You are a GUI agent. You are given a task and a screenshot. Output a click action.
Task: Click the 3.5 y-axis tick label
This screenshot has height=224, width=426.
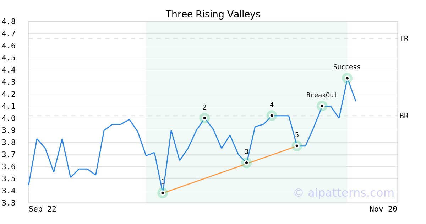tap(9, 179)
